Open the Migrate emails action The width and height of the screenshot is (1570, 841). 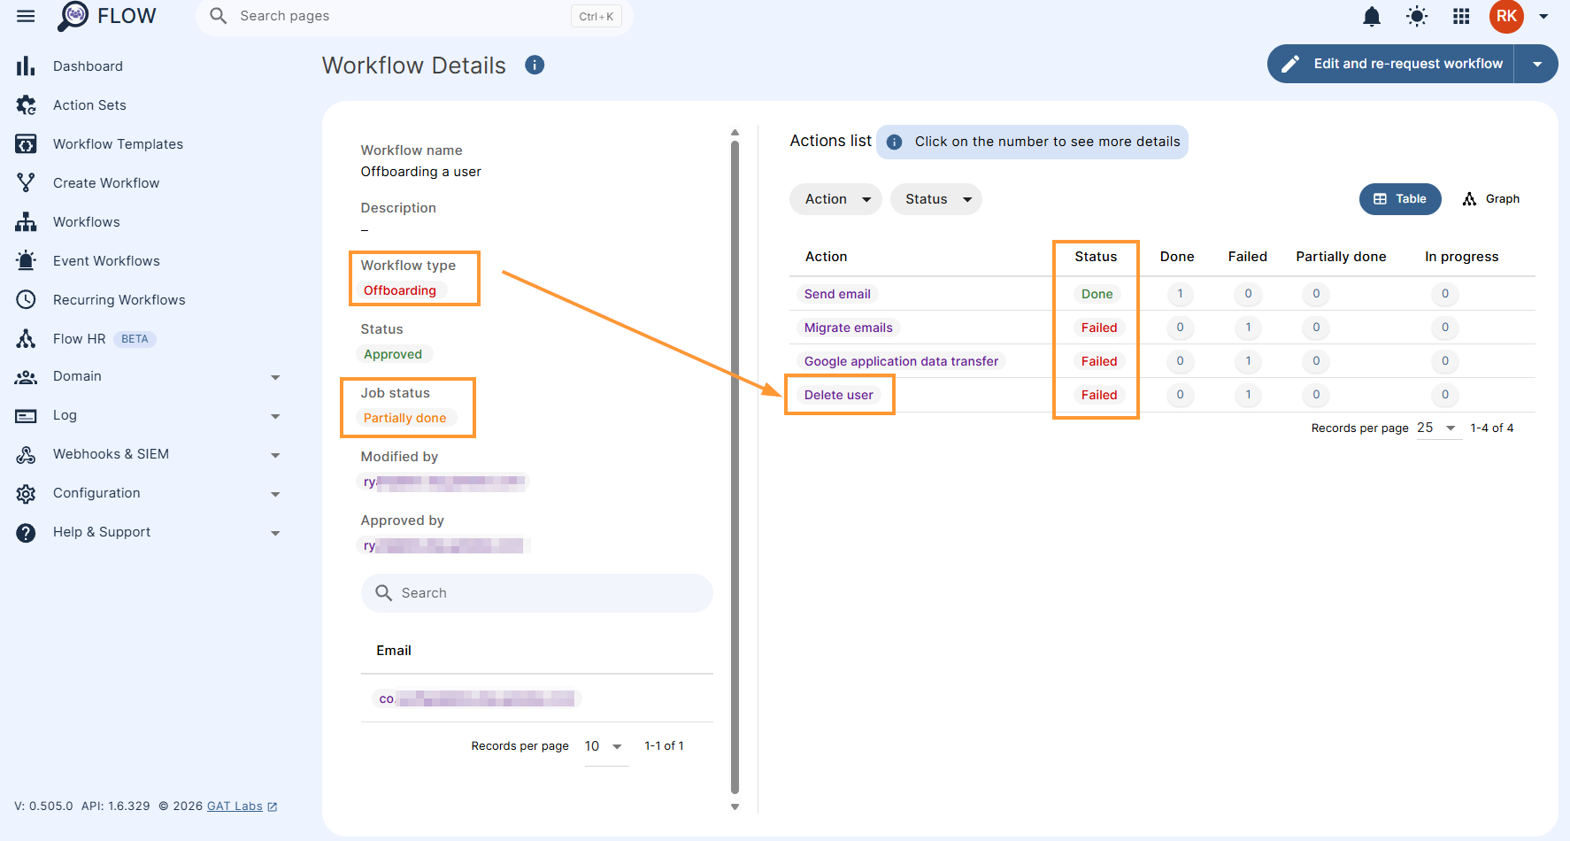click(x=848, y=328)
